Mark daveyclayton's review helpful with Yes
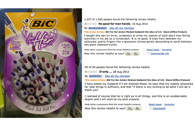The image size is (195, 130). tap(128, 54)
